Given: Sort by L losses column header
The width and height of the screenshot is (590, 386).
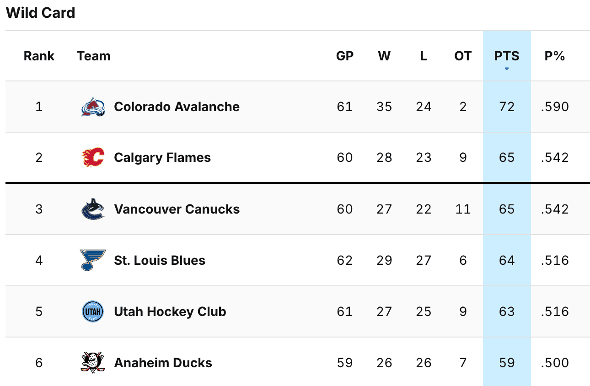Looking at the screenshot, I should tap(424, 56).
